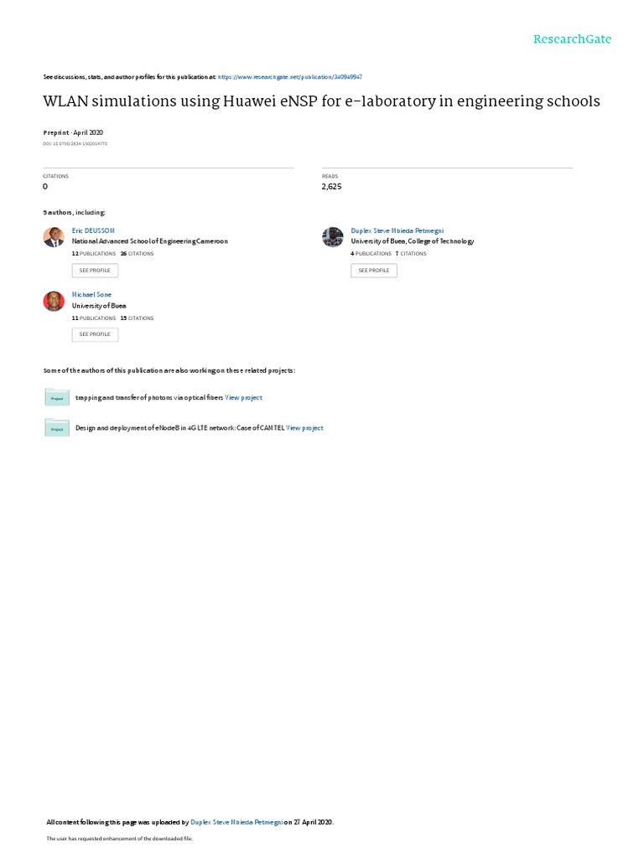Viewport: 644px width, 858px height.
Task: Click the Citations count value
Action: click(45, 187)
